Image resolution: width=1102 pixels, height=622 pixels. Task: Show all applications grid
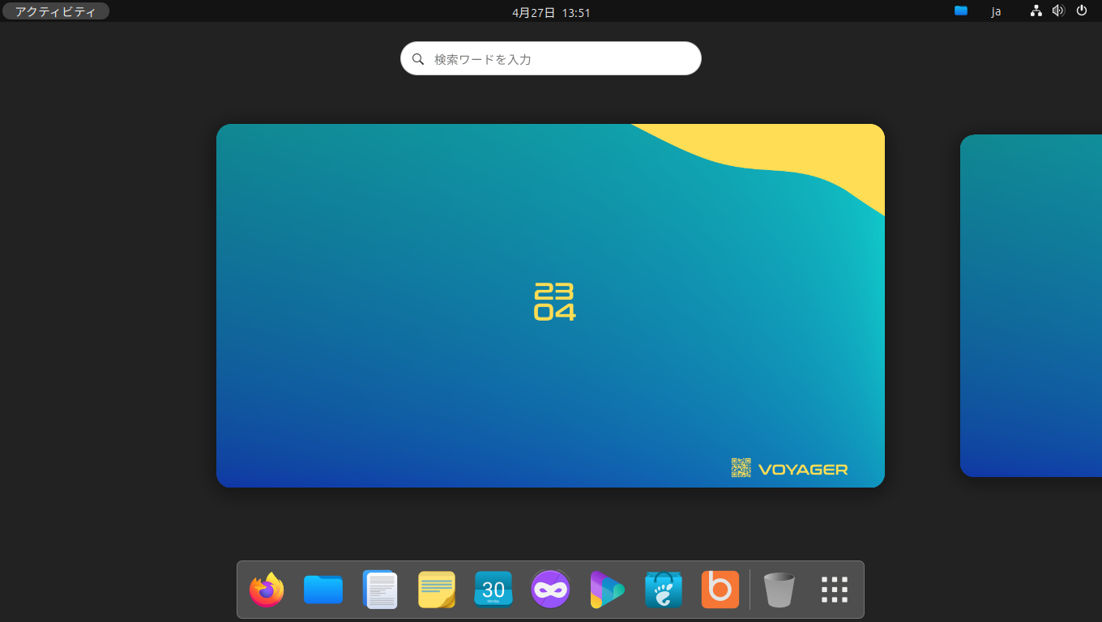click(835, 590)
